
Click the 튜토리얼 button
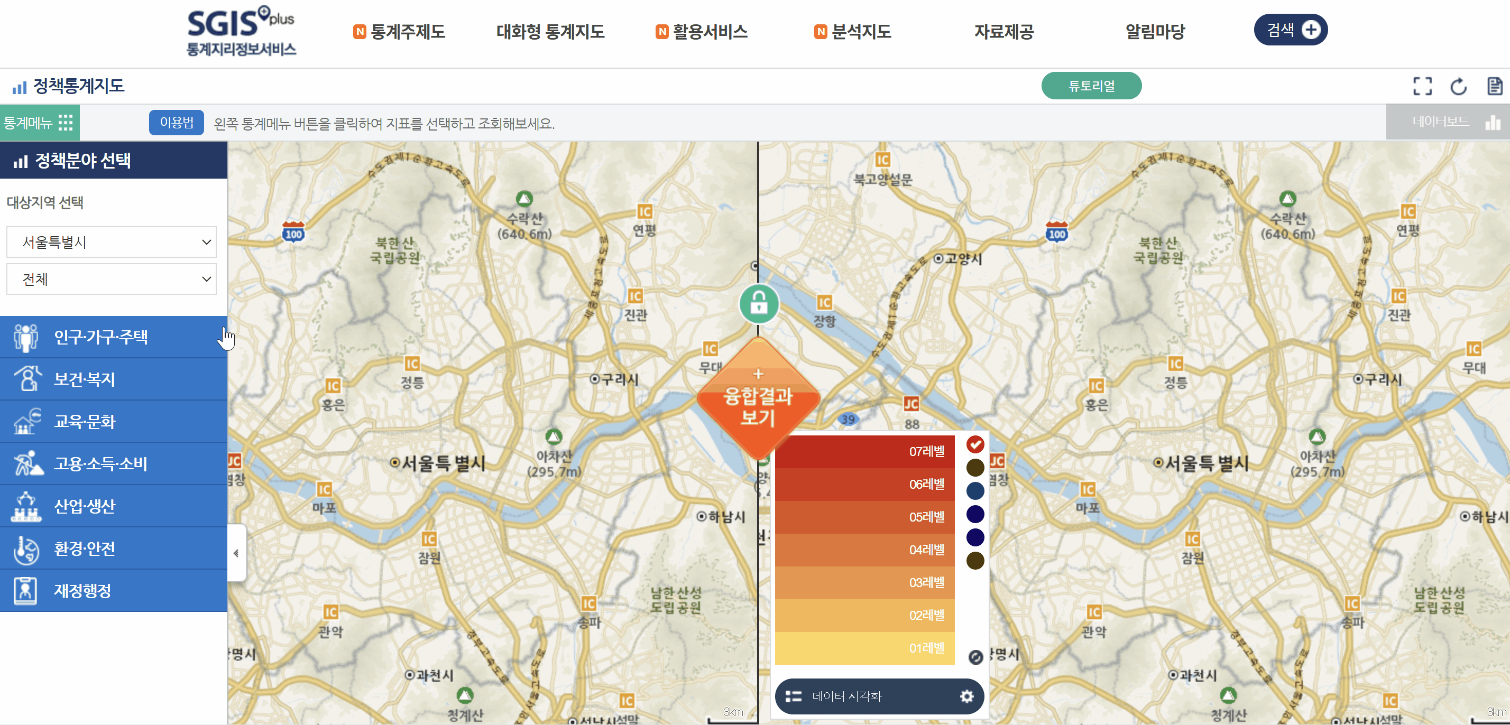pos(1091,86)
